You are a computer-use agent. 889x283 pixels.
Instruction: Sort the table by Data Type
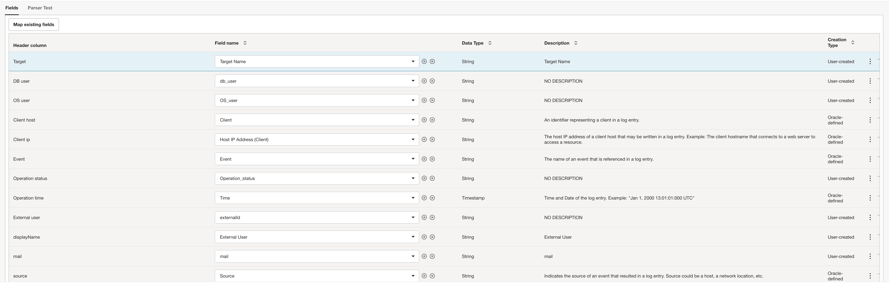[x=490, y=43]
